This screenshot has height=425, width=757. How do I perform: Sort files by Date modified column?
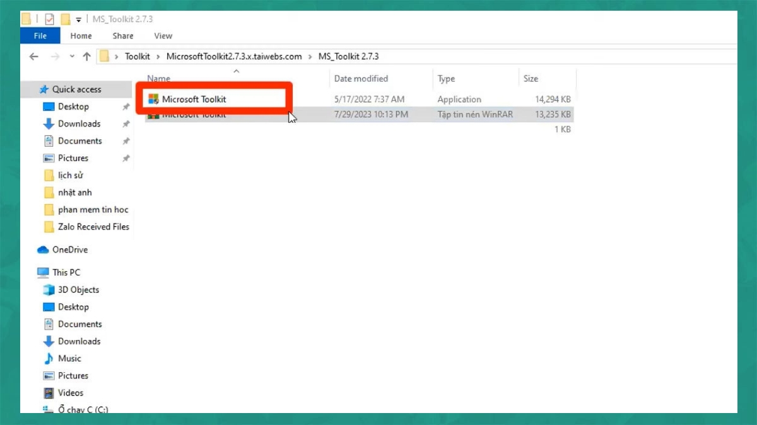(x=361, y=79)
